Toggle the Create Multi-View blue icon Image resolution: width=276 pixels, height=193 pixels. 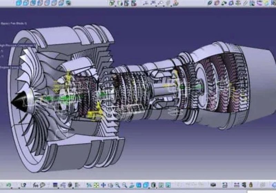[139, 185]
